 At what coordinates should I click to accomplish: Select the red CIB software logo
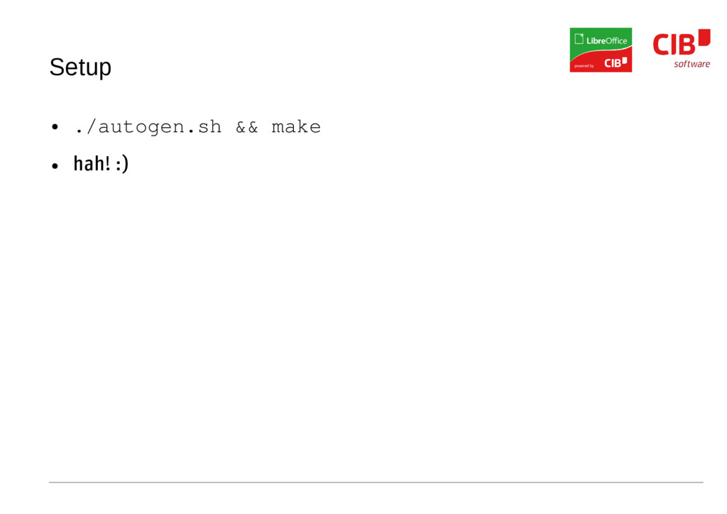coord(682,49)
